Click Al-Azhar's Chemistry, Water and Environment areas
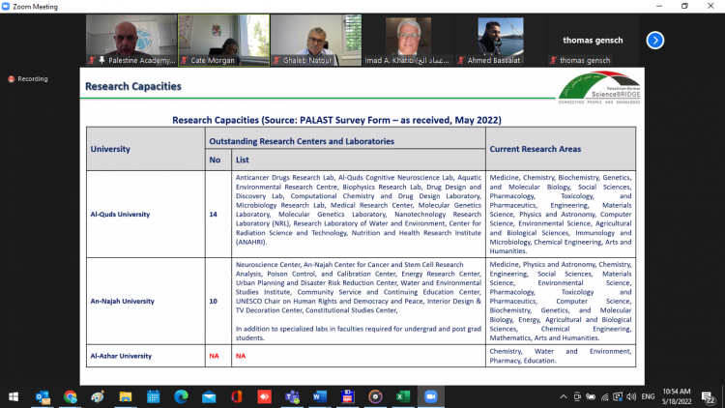 tap(561, 356)
